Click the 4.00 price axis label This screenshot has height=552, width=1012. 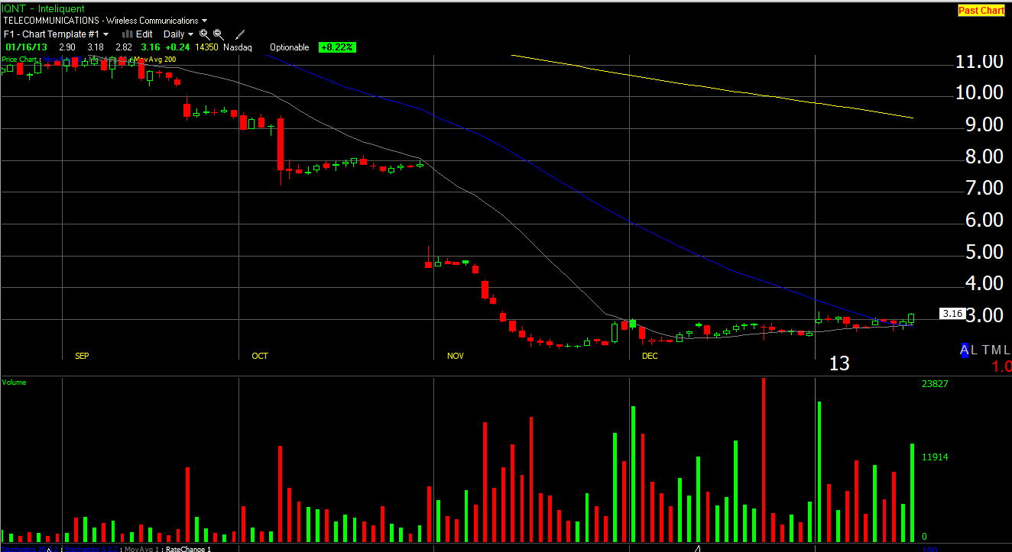click(983, 283)
